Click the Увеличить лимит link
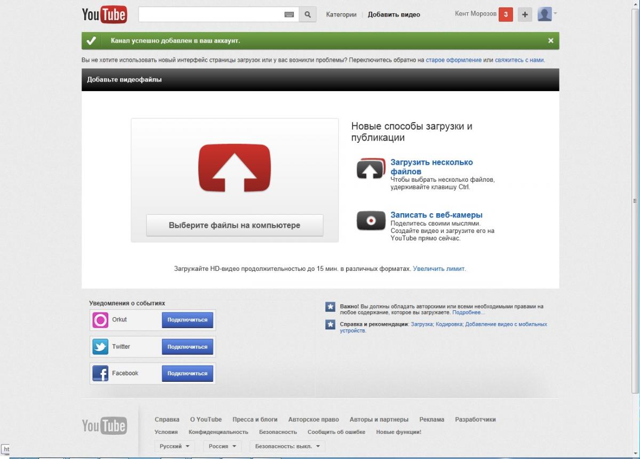This screenshot has width=640, height=459. click(x=439, y=269)
